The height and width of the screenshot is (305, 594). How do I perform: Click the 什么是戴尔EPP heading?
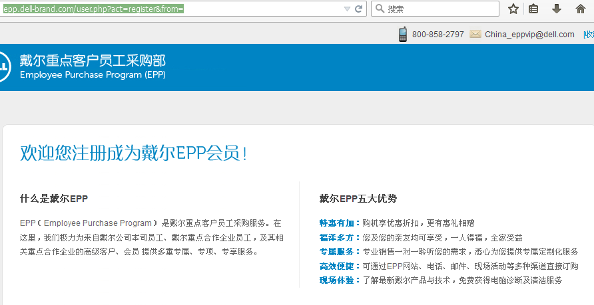(54, 199)
